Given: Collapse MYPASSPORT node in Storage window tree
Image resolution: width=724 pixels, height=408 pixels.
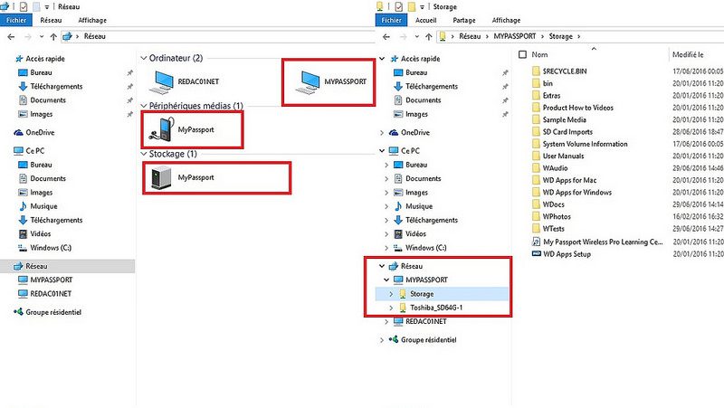Looking at the screenshot, I should 386,280.
